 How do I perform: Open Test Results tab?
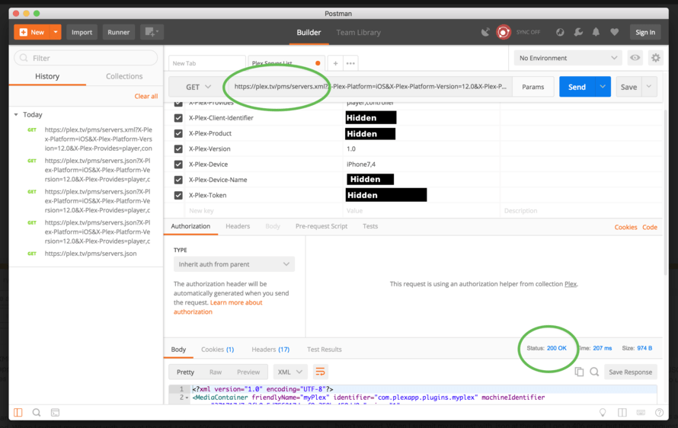pos(325,350)
